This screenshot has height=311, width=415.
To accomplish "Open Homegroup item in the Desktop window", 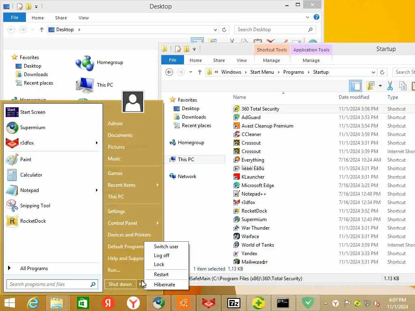I will click(100, 63).
